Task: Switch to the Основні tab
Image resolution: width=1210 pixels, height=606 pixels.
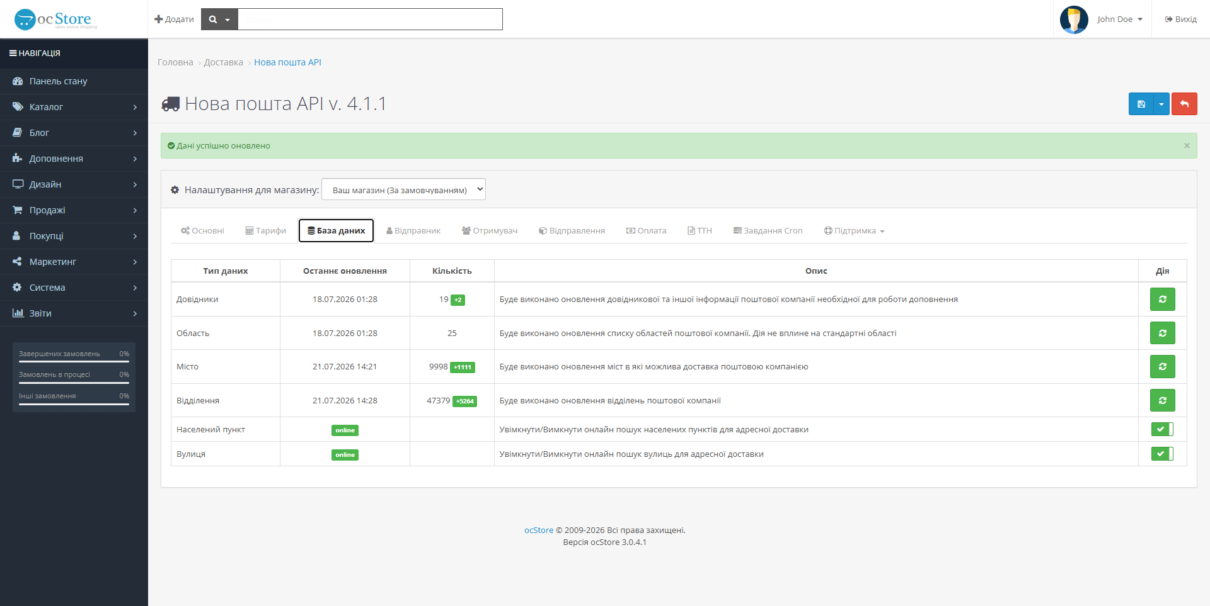Action: coord(202,231)
